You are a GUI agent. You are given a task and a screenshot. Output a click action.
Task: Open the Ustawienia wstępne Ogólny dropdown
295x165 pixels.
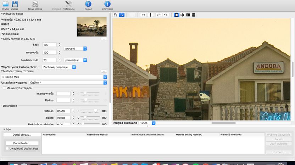click(68, 82)
